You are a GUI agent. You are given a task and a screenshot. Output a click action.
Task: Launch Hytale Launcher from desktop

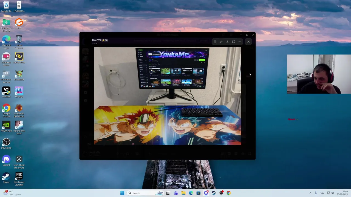click(19, 42)
